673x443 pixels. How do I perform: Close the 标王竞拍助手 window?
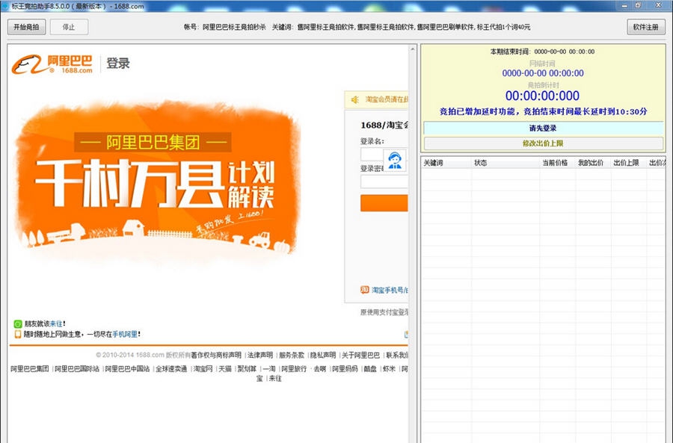[658, 5]
